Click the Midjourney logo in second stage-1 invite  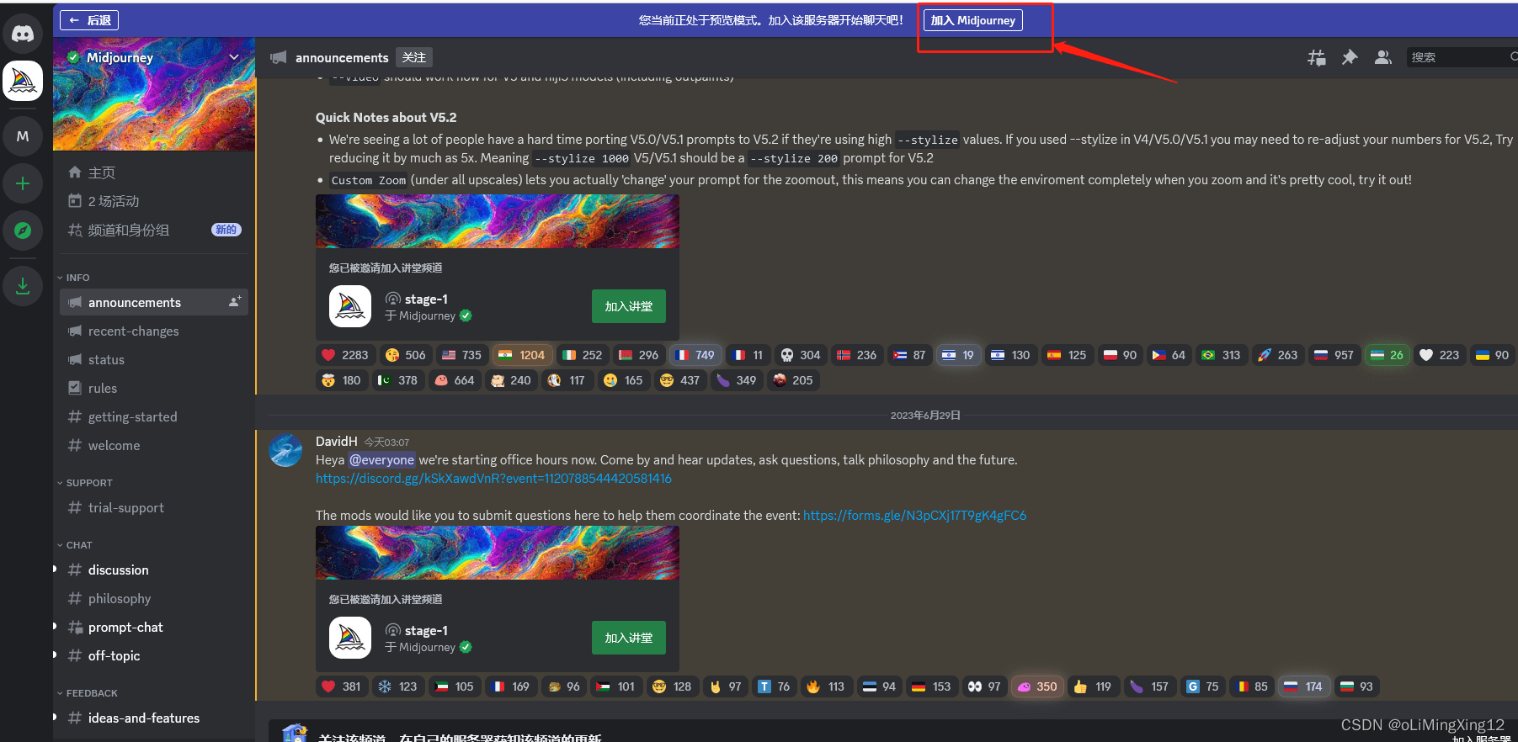[350, 638]
